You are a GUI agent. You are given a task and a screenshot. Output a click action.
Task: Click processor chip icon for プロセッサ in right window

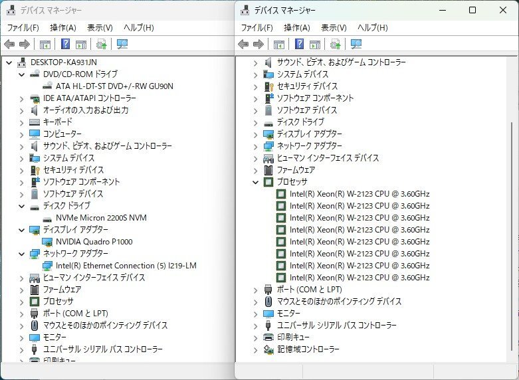(268, 182)
